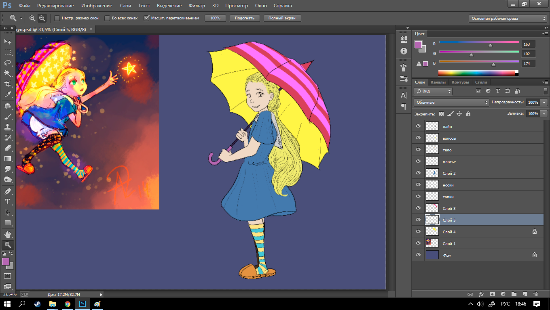The image size is (550, 310).
Task: Switch to the 'Контуры' tab
Action: (460, 82)
